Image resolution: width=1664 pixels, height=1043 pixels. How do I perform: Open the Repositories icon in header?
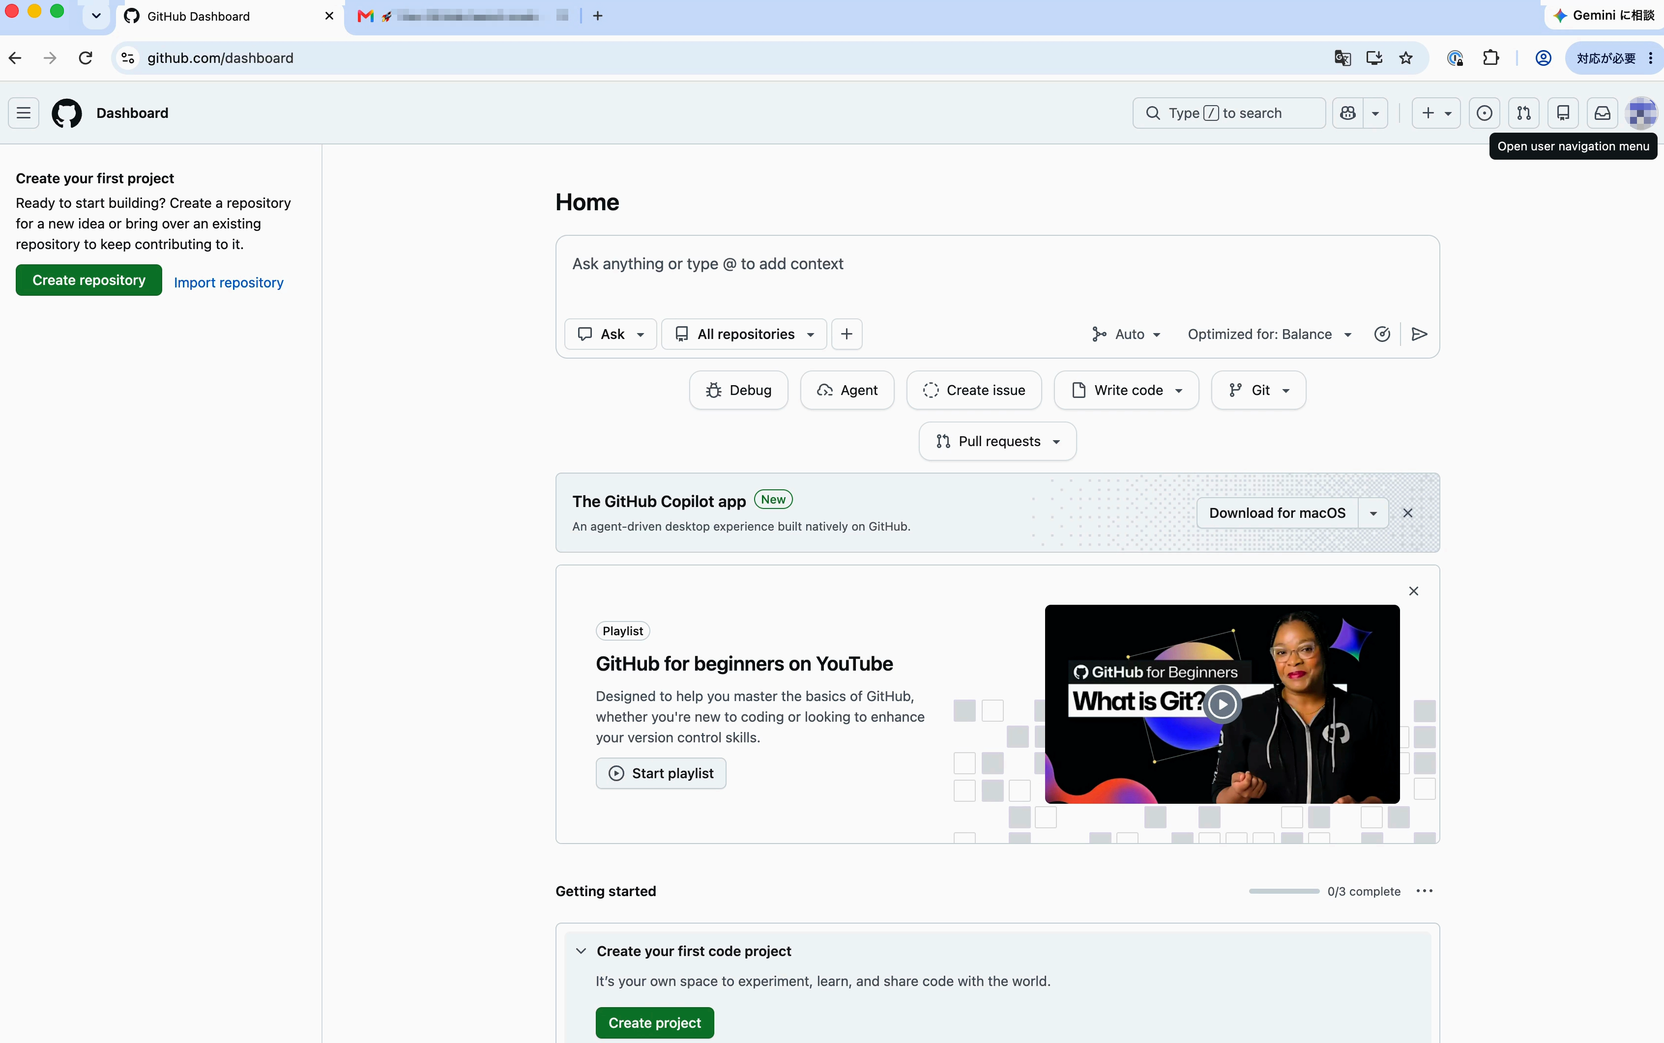1563,113
